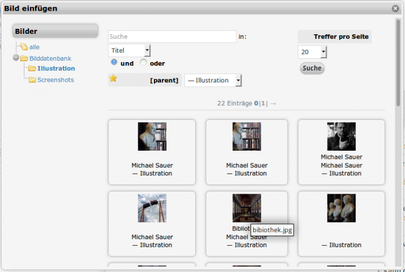
Task: Open the Titel search field dropdown
Action: [x=130, y=50]
